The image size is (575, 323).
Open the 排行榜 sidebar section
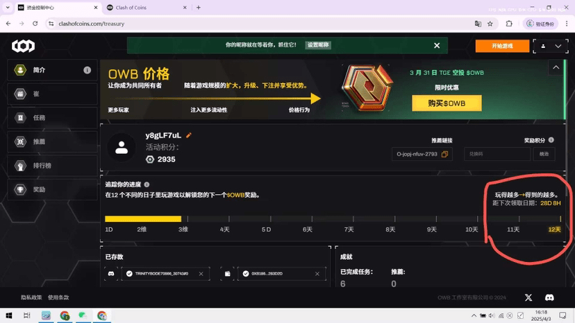pyautogui.click(x=53, y=166)
